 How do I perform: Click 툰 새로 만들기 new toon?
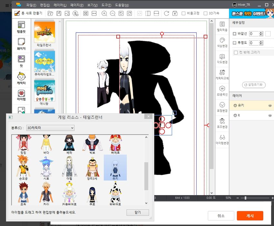click(28, 13)
